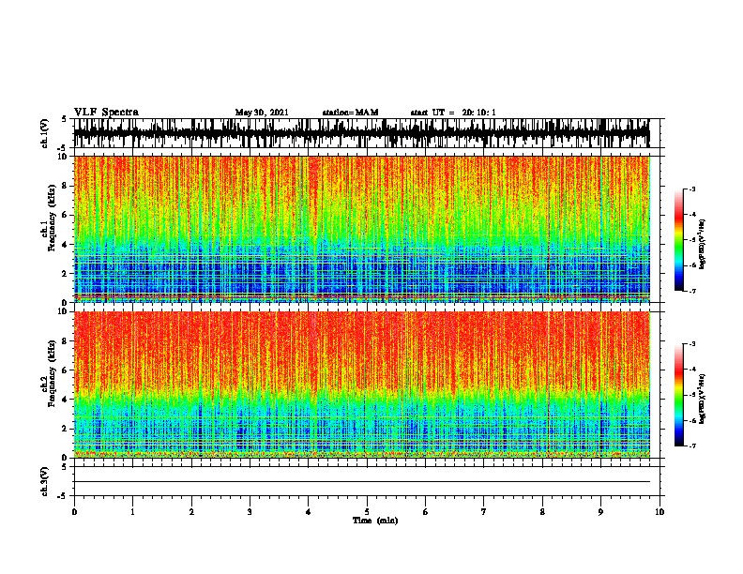The width and height of the screenshot is (743, 574).
Task: Click the flat ch.3 voltage trace
Action: 362,482
